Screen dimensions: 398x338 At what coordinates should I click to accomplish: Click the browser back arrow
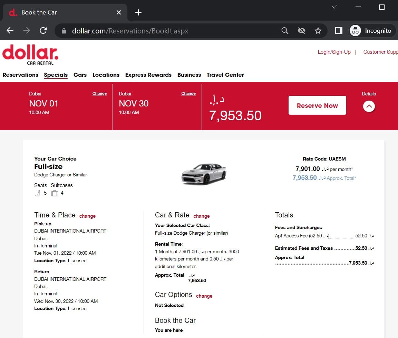click(x=10, y=31)
